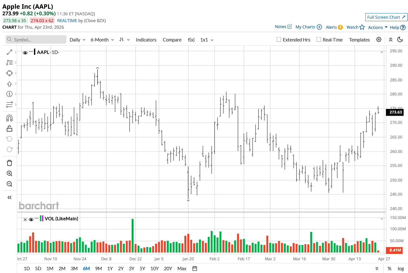Select the 1Y range tab
Image resolution: width=408 pixels, height=273 pixels.
(110, 268)
